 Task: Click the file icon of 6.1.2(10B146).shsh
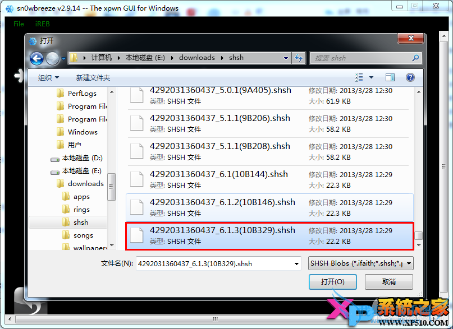click(x=136, y=207)
